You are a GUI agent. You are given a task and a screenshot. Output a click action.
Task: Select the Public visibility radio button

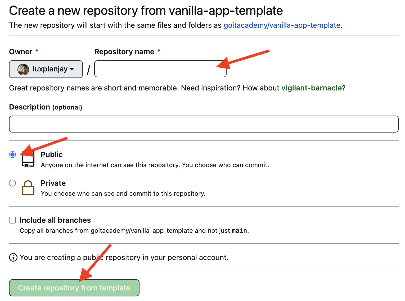click(x=12, y=154)
